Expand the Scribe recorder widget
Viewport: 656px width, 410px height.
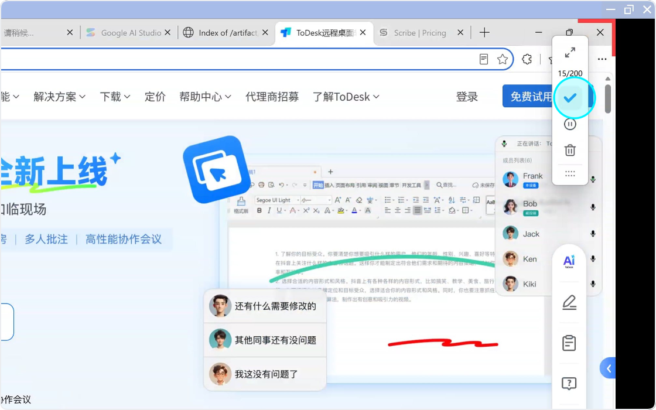click(x=570, y=53)
